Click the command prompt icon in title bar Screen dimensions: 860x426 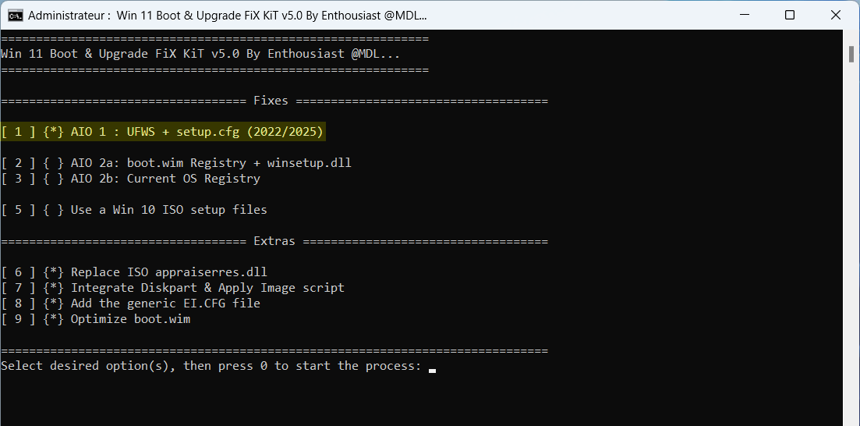(x=14, y=16)
